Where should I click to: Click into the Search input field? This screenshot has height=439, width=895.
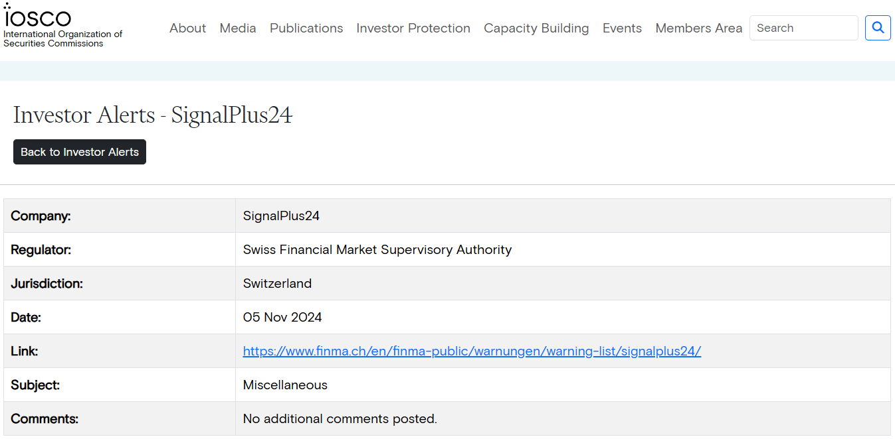coord(803,28)
